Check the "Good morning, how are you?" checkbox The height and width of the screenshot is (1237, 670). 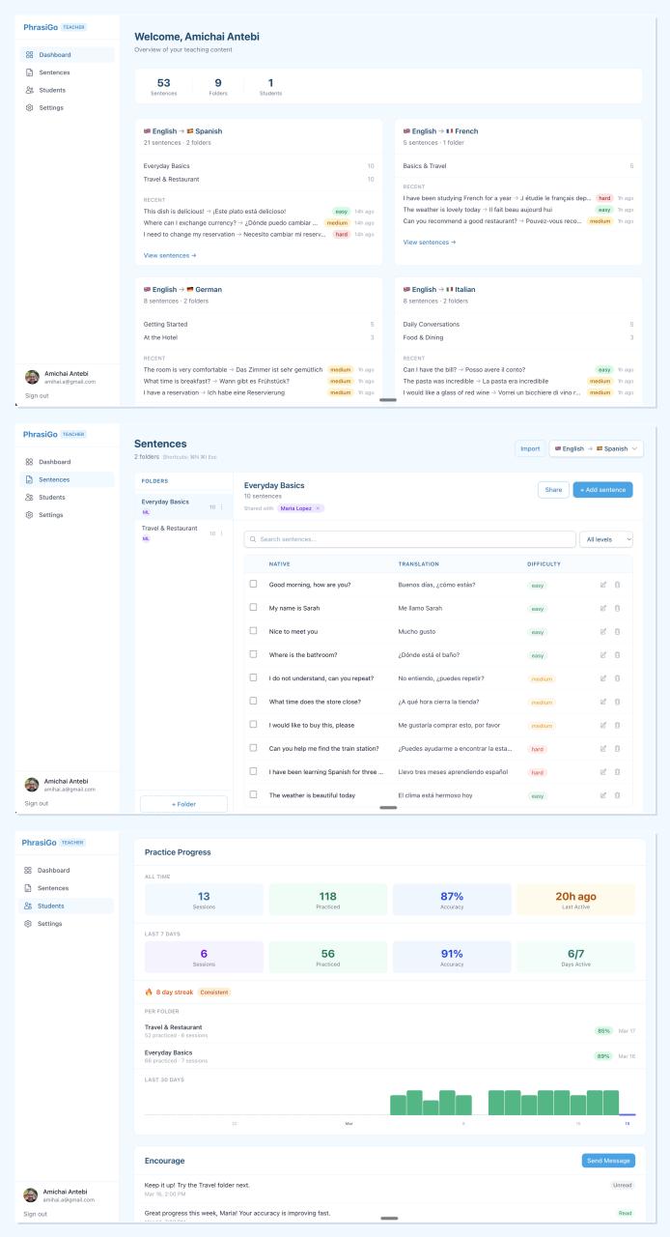(254, 584)
